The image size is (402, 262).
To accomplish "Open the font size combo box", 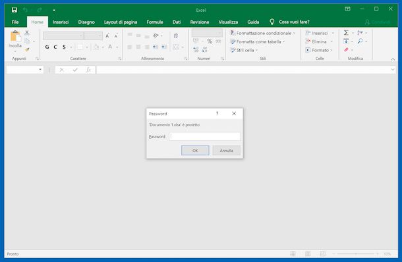I will pos(93,36).
